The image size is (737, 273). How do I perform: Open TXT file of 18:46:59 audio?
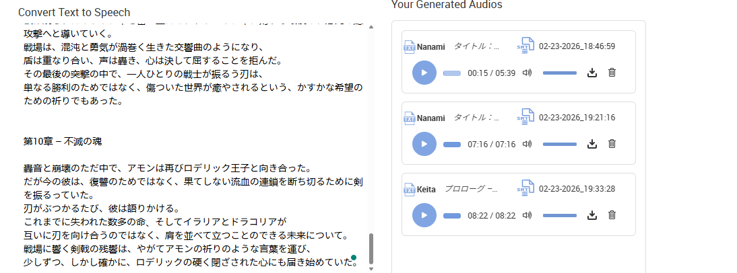click(x=410, y=46)
